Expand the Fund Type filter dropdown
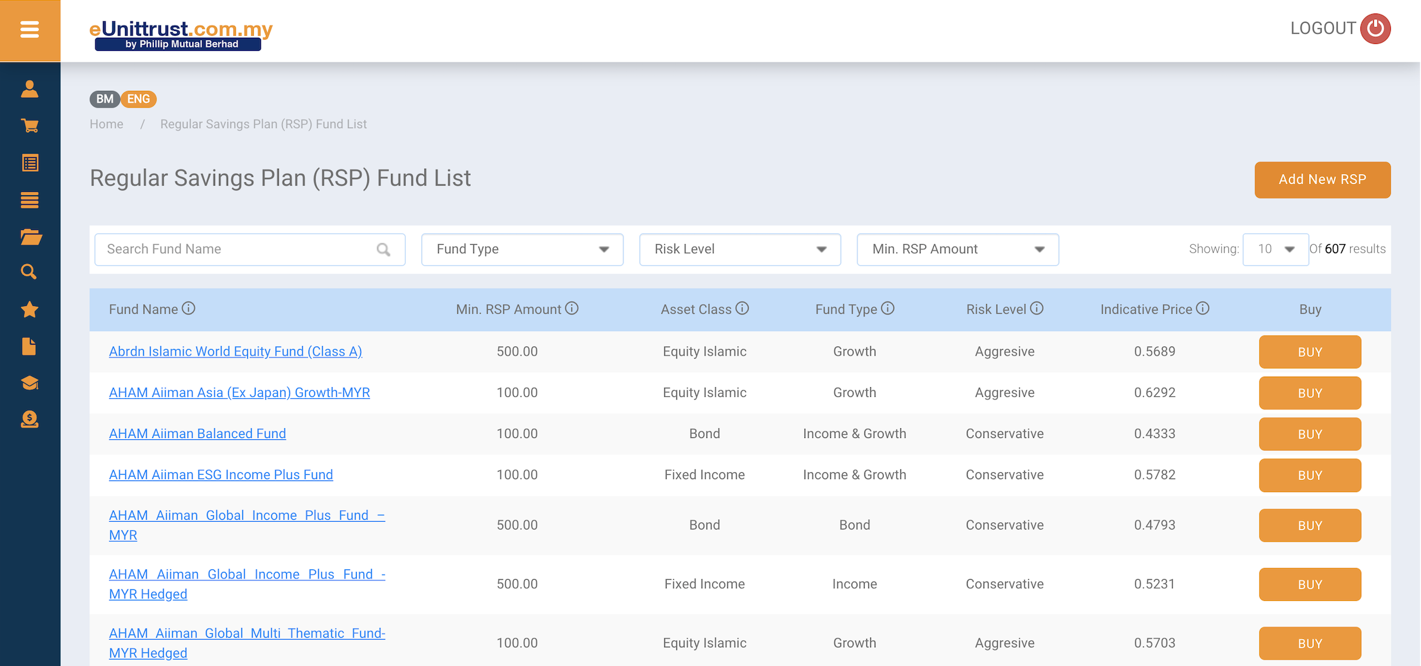Screen dimensions: 1421x666 click(522, 249)
